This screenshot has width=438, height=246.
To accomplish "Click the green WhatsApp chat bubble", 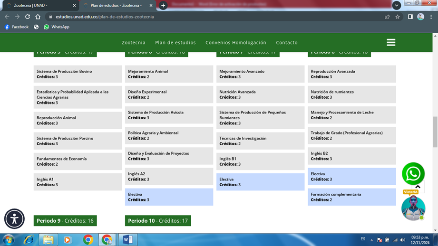I will pos(413,174).
